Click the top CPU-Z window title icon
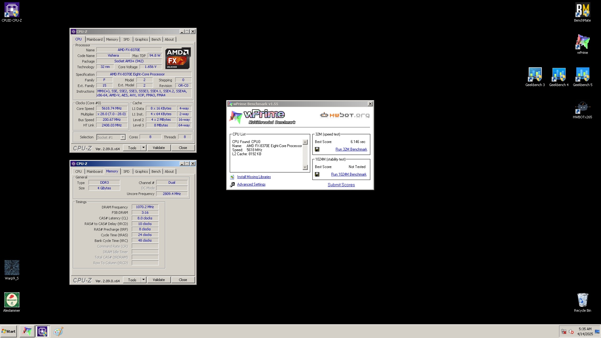Image resolution: width=601 pixels, height=338 pixels. click(74, 32)
